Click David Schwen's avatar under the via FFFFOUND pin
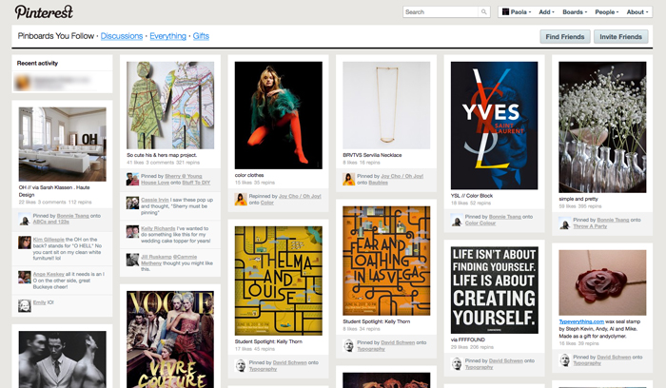The width and height of the screenshot is (666, 388). (457, 364)
